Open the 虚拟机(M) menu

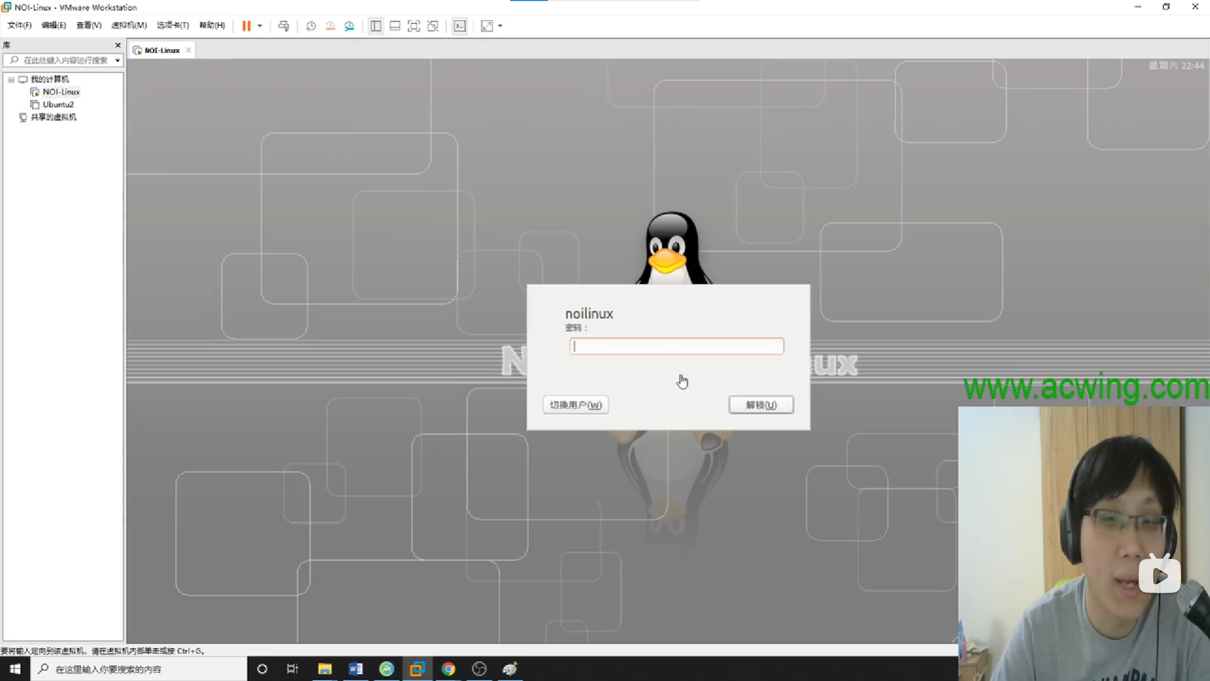[129, 25]
